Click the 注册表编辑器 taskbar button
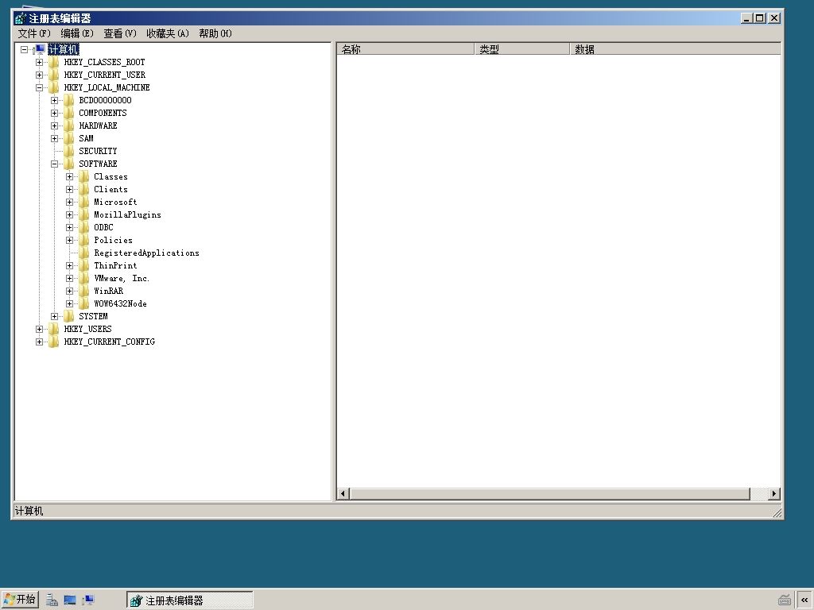The image size is (814, 610). coord(189,600)
